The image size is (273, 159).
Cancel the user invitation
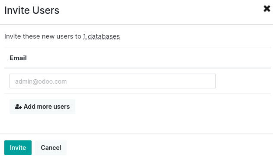(51, 148)
